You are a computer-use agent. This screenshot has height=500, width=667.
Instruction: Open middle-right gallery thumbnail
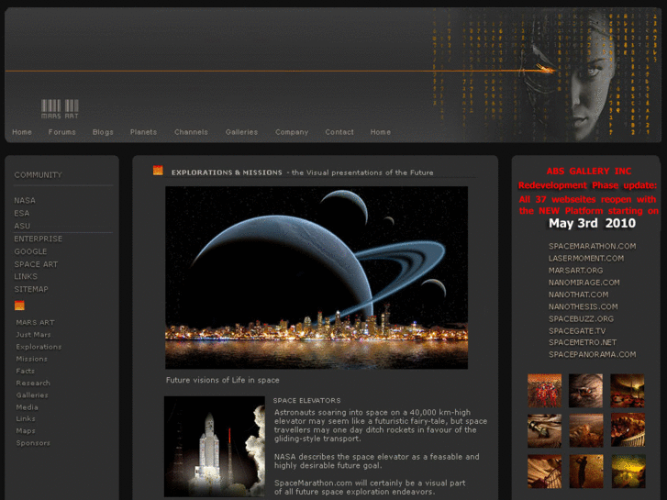[x=628, y=429]
